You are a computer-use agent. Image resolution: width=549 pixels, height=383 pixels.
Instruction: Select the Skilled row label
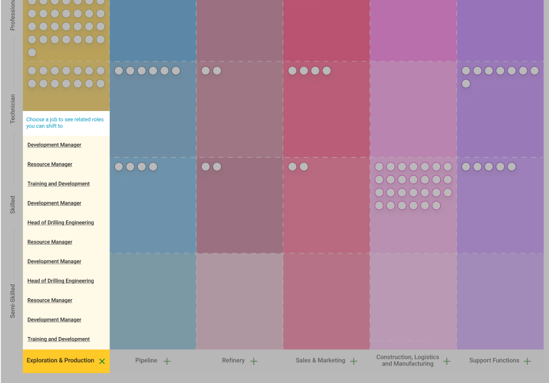click(x=11, y=203)
